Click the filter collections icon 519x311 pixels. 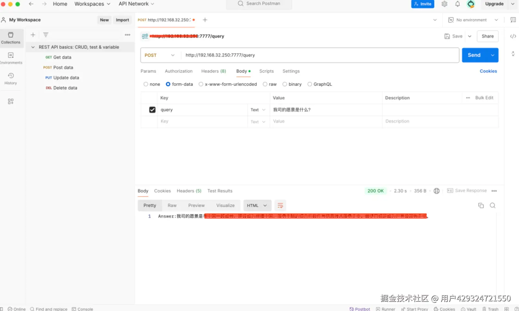[x=46, y=35]
